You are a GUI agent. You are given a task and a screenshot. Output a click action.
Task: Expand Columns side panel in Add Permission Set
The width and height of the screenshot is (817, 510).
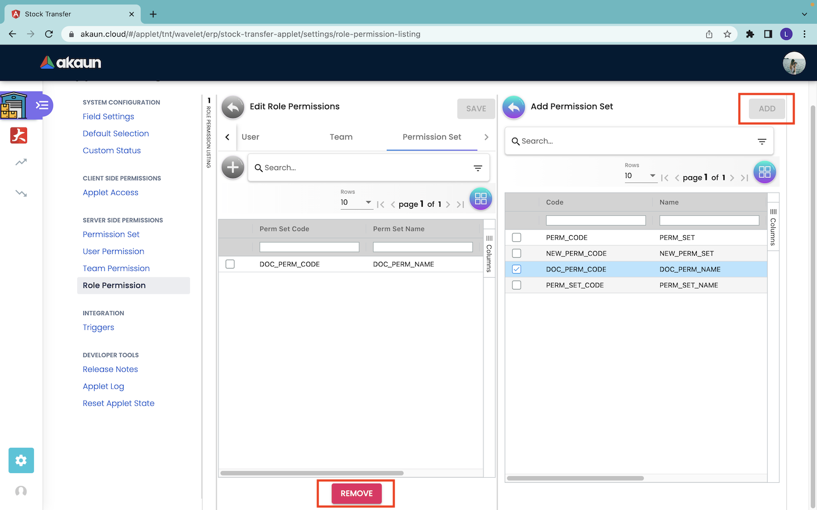[x=773, y=227]
